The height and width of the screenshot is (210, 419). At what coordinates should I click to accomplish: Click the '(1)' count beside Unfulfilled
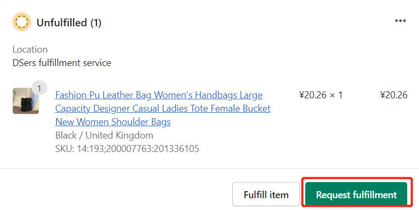coord(95,23)
